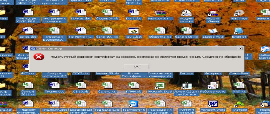The image size is (270, 114).
Task: Click the Копия Расшифров... file label
Action: coord(134,75)
